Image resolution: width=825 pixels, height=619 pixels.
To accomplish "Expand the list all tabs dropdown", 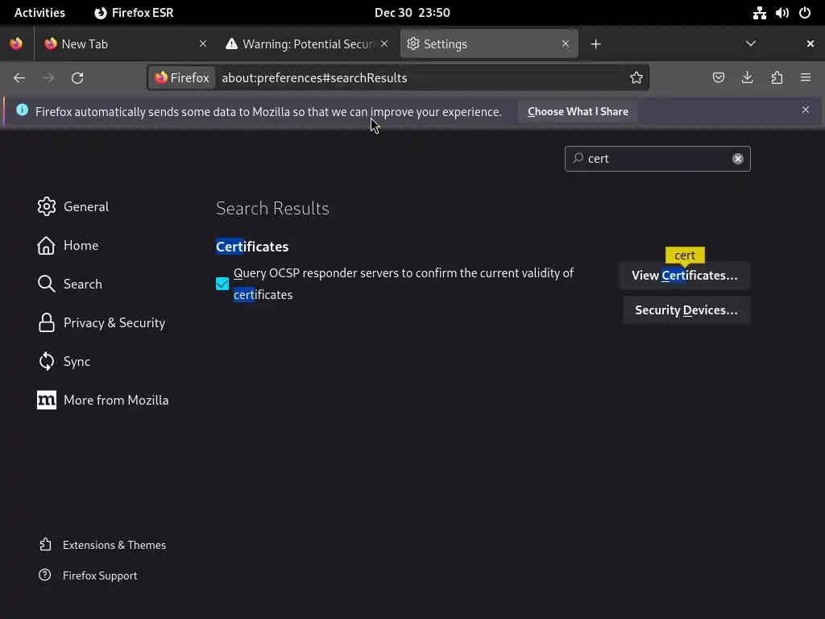I will [751, 44].
